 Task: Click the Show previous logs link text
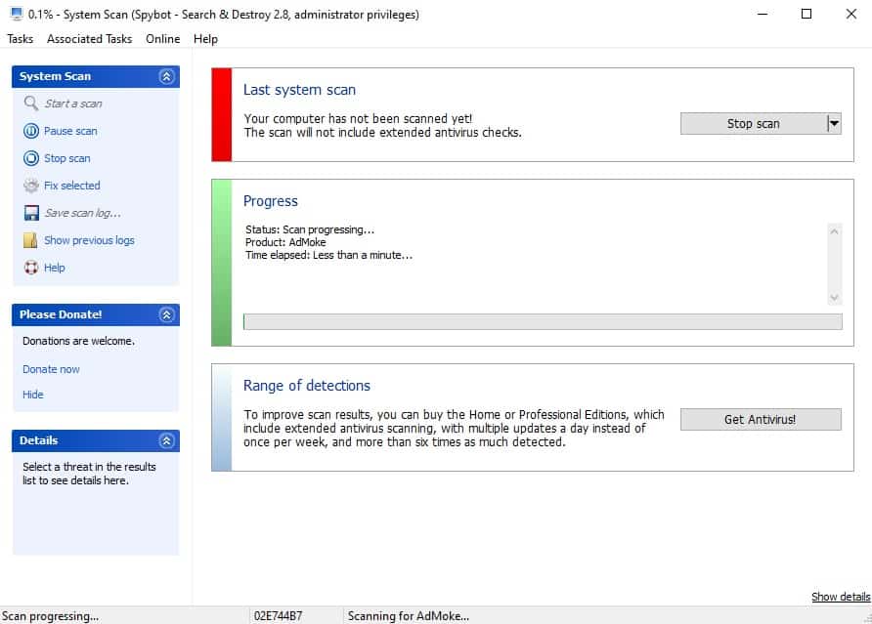click(89, 240)
